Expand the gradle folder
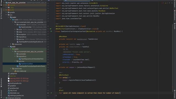This screenshot has width=176, height=99. click(x=6, y=12)
